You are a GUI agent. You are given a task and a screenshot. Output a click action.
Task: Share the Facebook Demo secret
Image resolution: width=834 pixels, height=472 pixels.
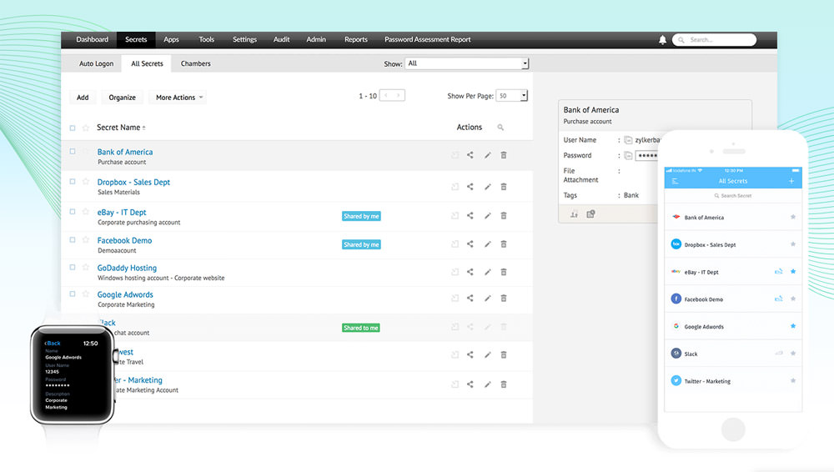[470, 244]
